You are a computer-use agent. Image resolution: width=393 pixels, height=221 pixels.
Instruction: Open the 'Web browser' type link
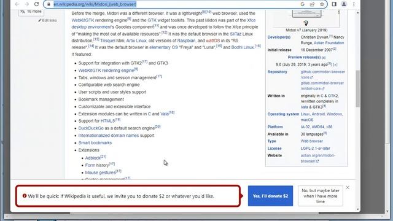coord(312,141)
